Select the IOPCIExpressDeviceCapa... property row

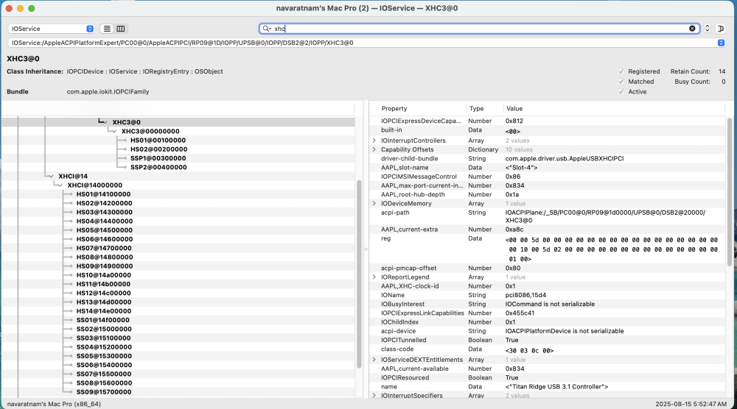click(x=548, y=121)
